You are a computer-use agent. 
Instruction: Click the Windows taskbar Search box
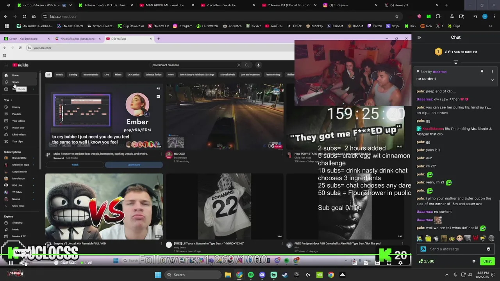click(193, 275)
